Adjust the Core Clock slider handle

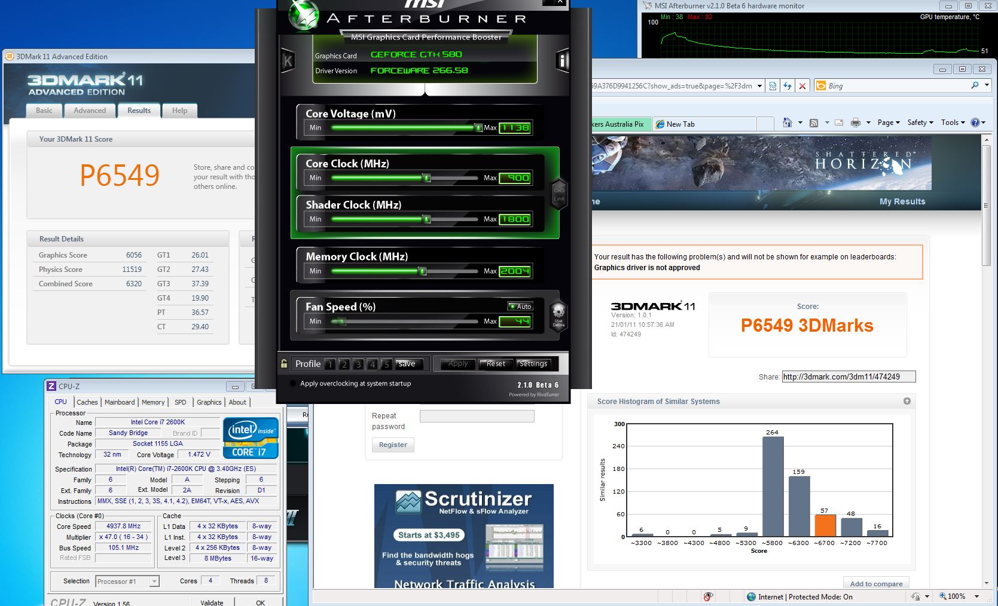coord(426,177)
